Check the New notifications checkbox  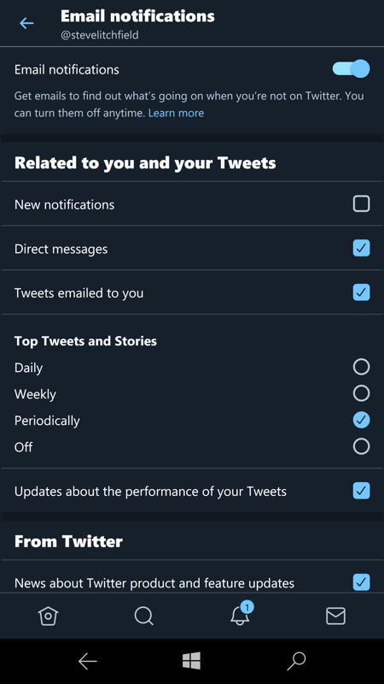[361, 203]
